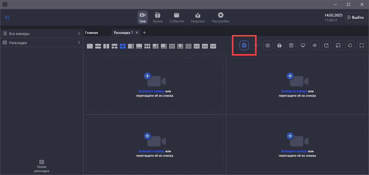Expand the Все камеры list
Image resolution: width=369 pixels, height=175 pixels.
click(x=41, y=34)
